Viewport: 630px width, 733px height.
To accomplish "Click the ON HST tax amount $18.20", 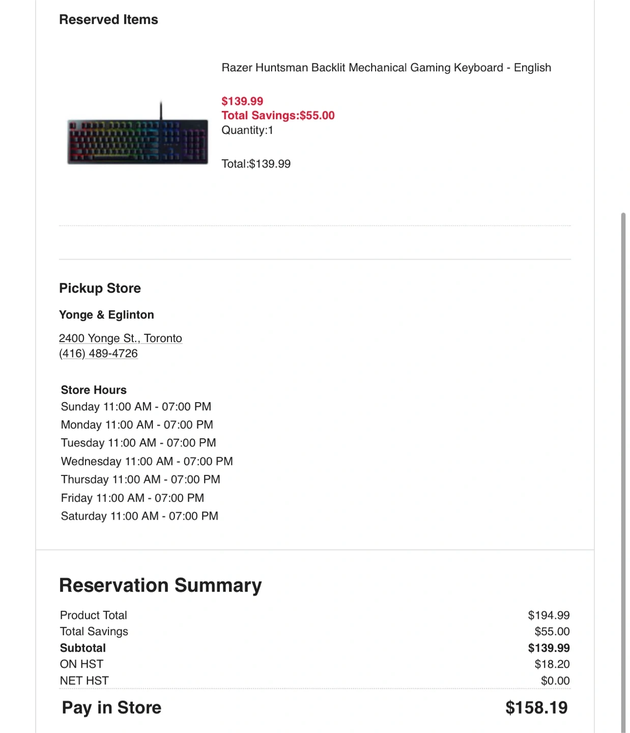I will click(552, 664).
